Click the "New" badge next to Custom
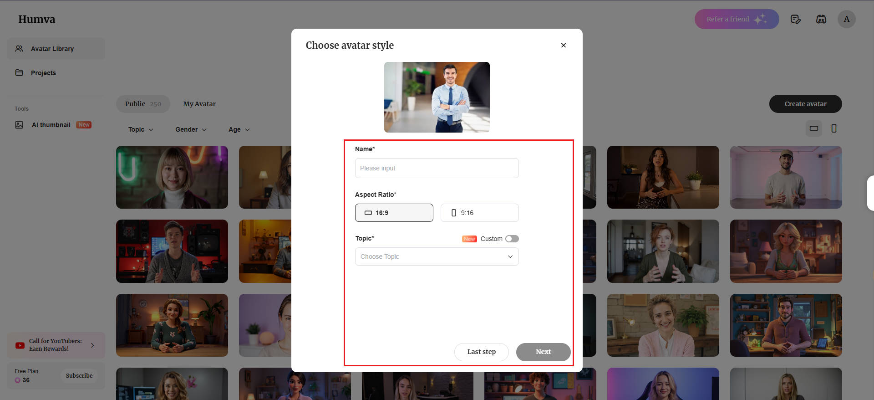Viewport: 874px width, 400px height. coord(469,239)
